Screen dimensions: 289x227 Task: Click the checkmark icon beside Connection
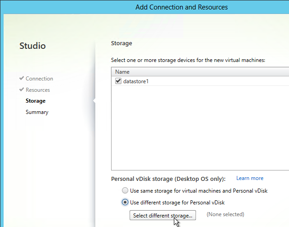click(22, 79)
